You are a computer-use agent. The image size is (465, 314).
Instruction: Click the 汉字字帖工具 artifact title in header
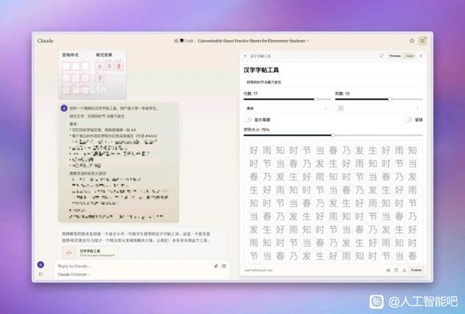[261, 56]
